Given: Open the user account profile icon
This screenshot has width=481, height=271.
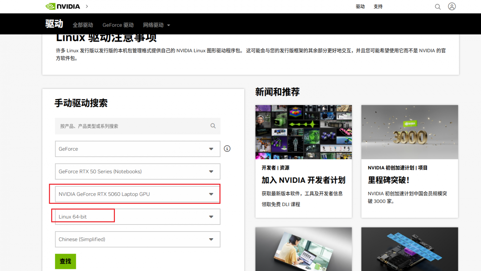Looking at the screenshot, I should 452,6.
